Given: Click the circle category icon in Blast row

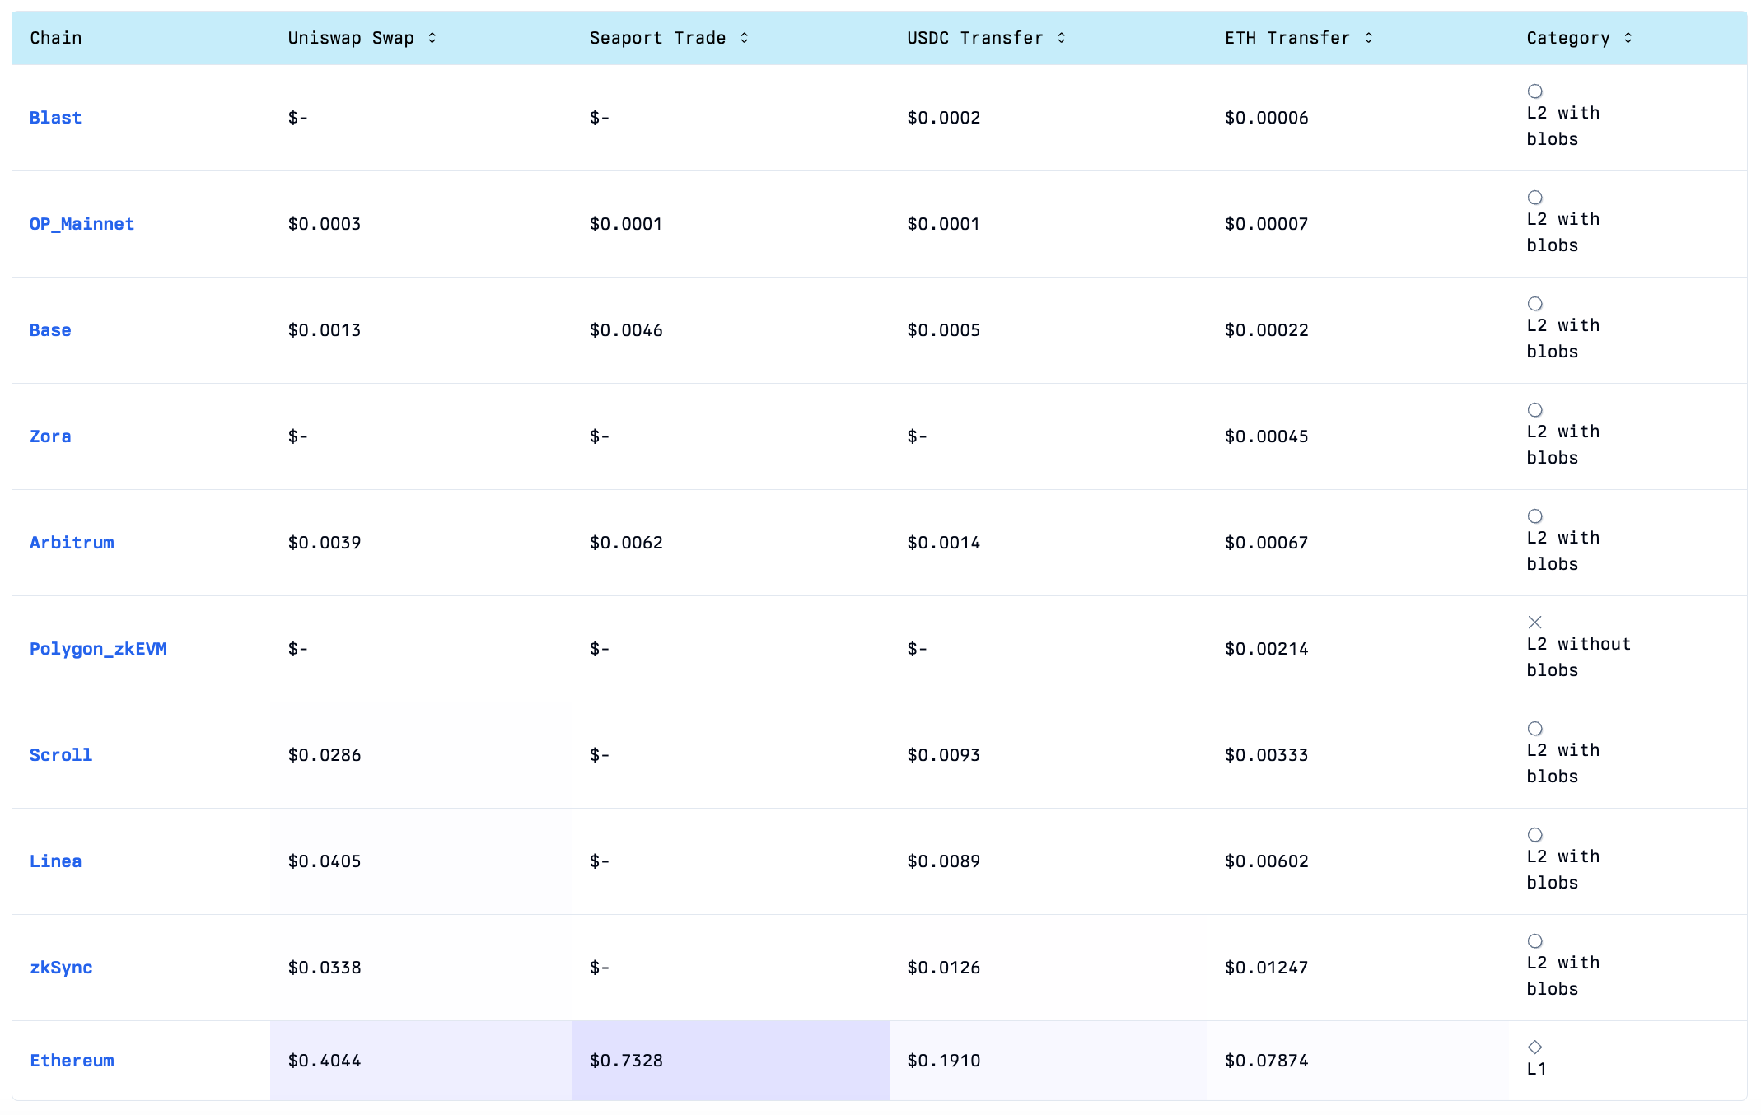Looking at the screenshot, I should click(1534, 91).
